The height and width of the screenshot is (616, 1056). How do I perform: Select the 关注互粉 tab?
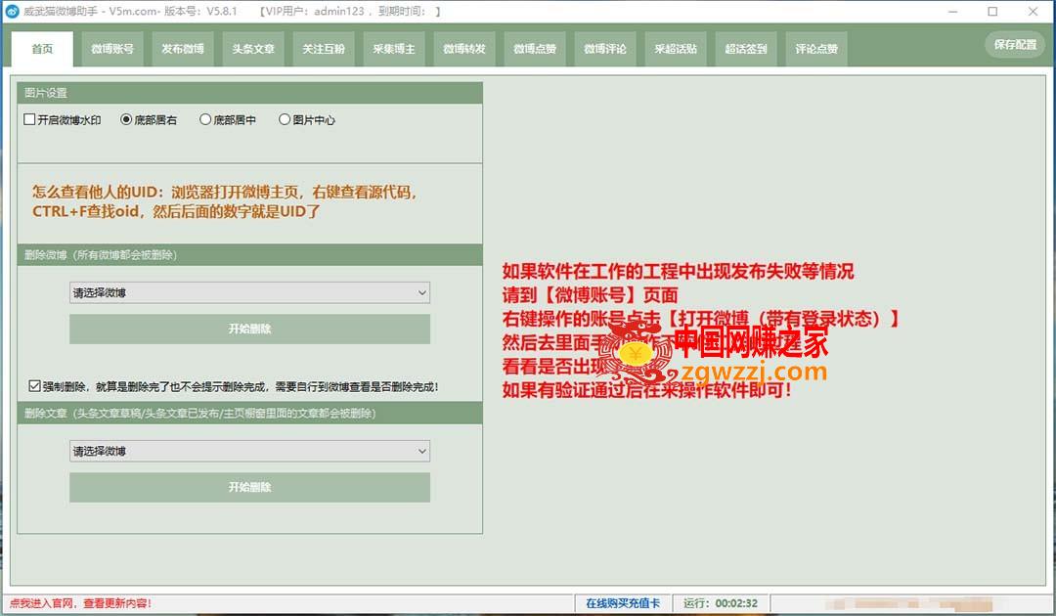[324, 49]
